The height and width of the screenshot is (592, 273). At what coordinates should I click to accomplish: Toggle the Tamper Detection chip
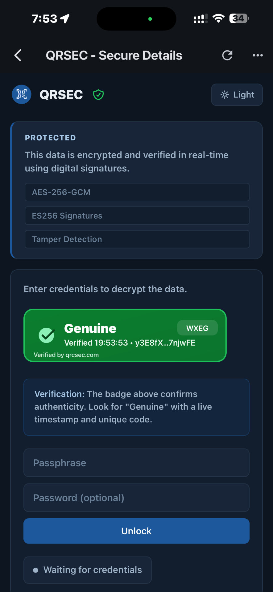tap(137, 239)
